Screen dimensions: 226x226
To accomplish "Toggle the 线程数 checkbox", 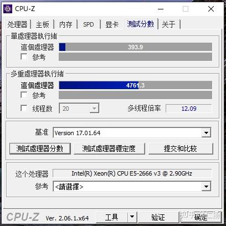I will click(24, 108).
